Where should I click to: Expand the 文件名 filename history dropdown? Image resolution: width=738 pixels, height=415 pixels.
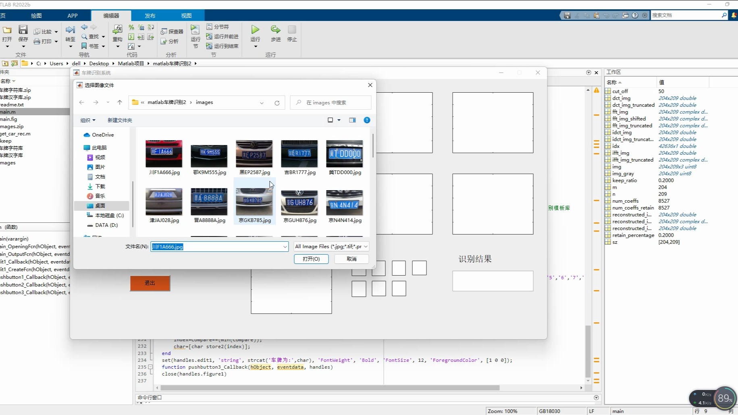pyautogui.click(x=285, y=247)
